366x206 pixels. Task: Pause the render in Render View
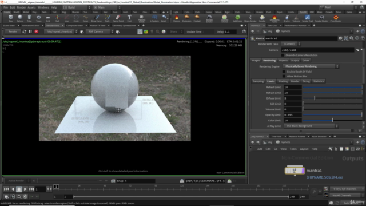[x=30, y=31]
